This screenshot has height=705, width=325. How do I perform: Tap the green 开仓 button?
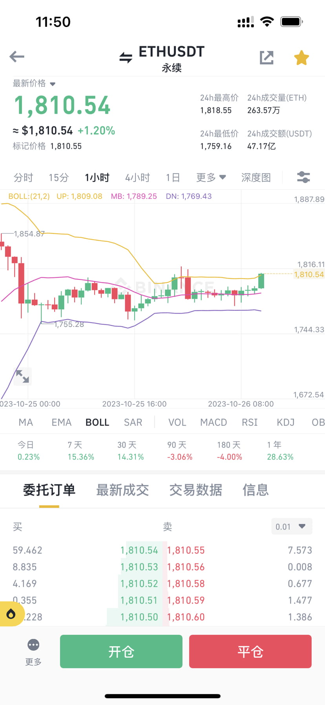pos(121,651)
